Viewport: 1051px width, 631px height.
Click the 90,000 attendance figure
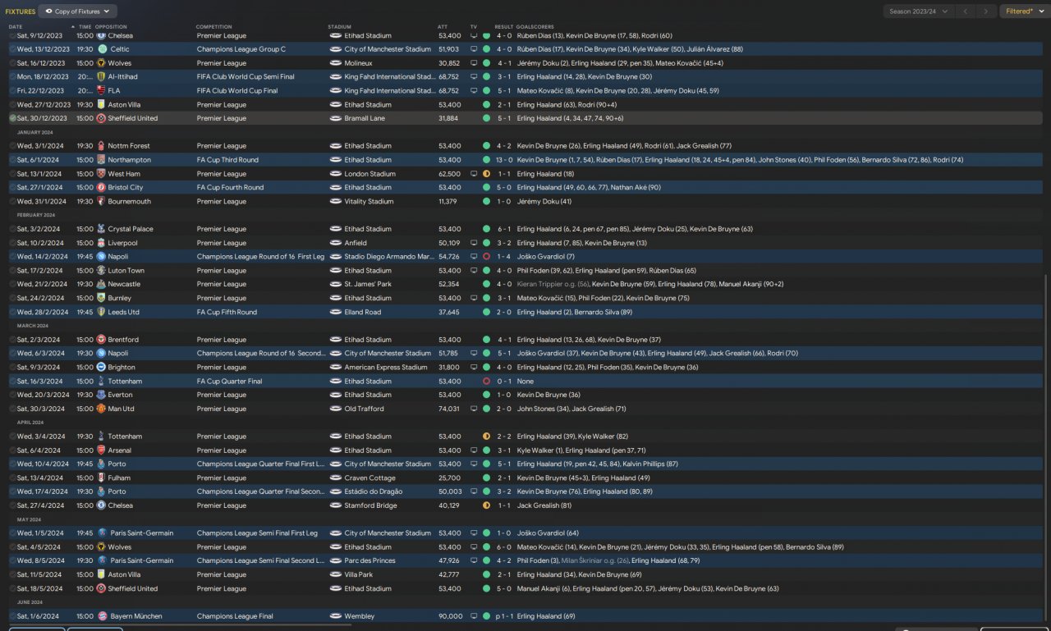450,616
